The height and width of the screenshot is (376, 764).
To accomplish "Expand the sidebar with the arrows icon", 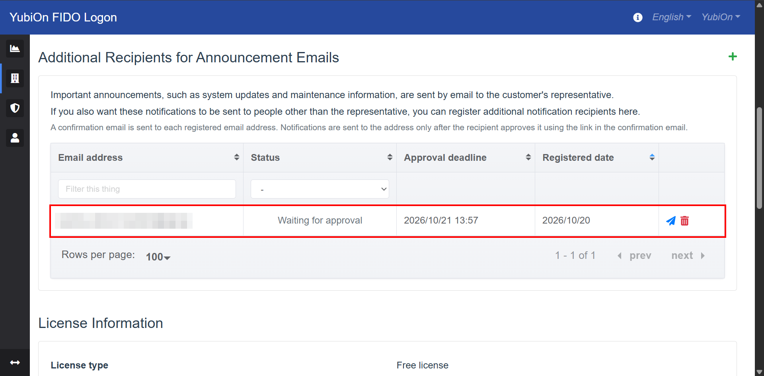I will pos(15,363).
